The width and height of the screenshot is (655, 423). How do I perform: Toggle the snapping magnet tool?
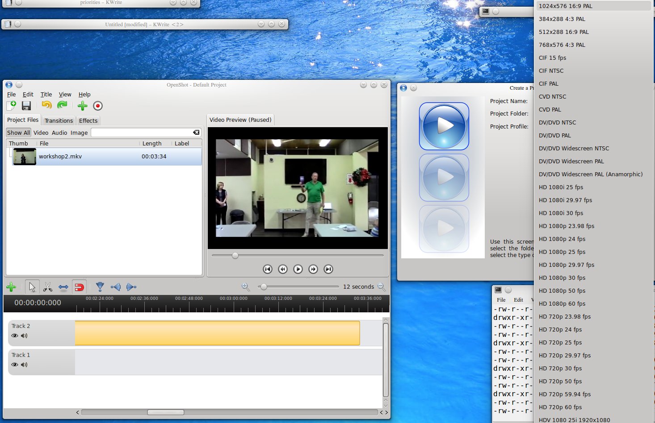coord(79,287)
